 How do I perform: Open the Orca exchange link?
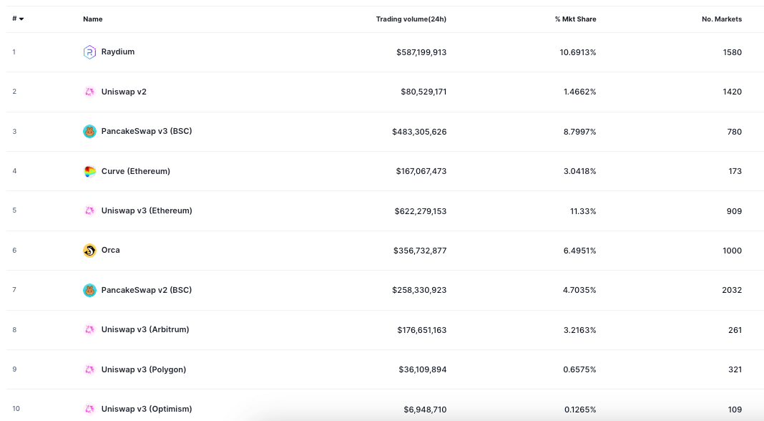tap(111, 251)
